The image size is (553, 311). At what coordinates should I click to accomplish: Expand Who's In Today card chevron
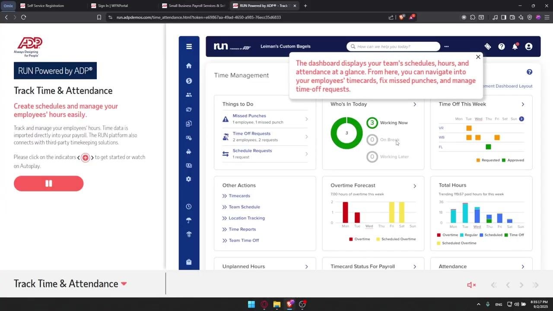point(415,105)
